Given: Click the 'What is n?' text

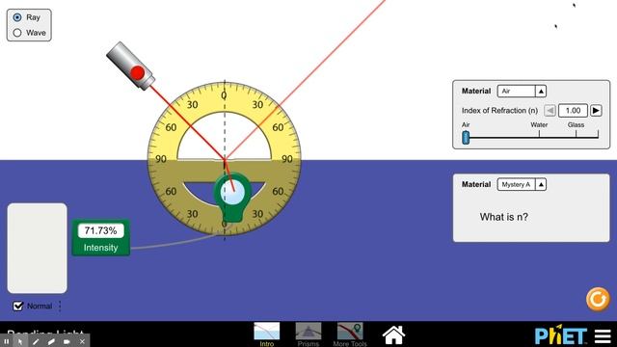Looking at the screenshot, I should 503,217.
